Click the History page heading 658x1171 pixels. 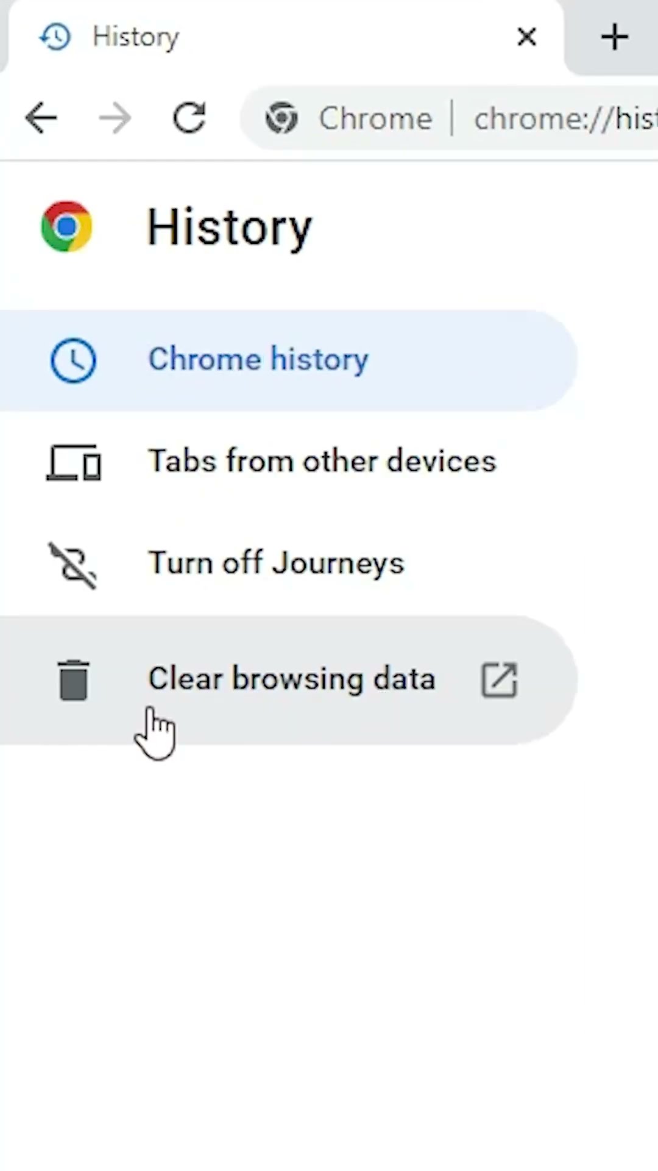tap(230, 227)
